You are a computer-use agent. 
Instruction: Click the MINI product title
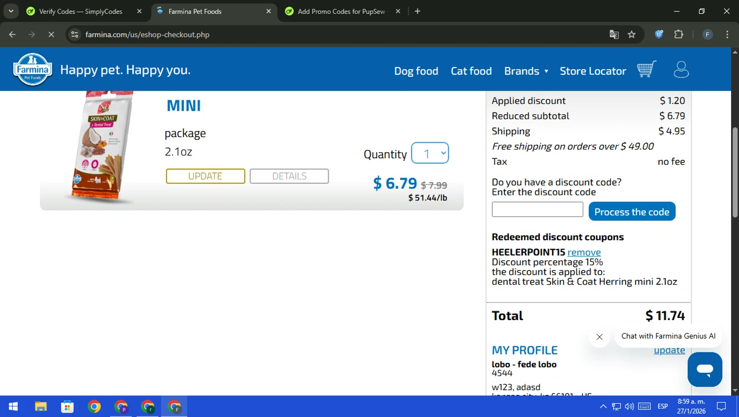click(184, 106)
